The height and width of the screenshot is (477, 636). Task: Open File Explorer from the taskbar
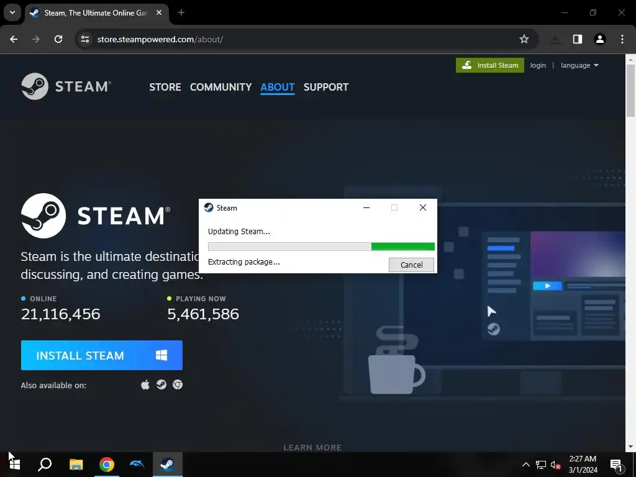tap(76, 465)
